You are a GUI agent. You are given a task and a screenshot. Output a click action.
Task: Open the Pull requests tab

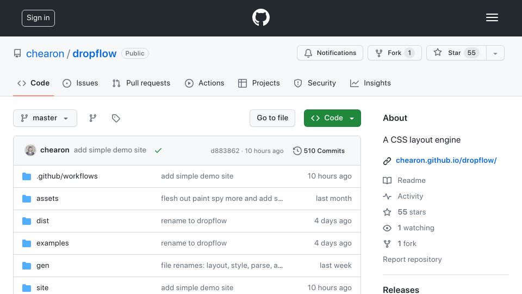(141, 83)
